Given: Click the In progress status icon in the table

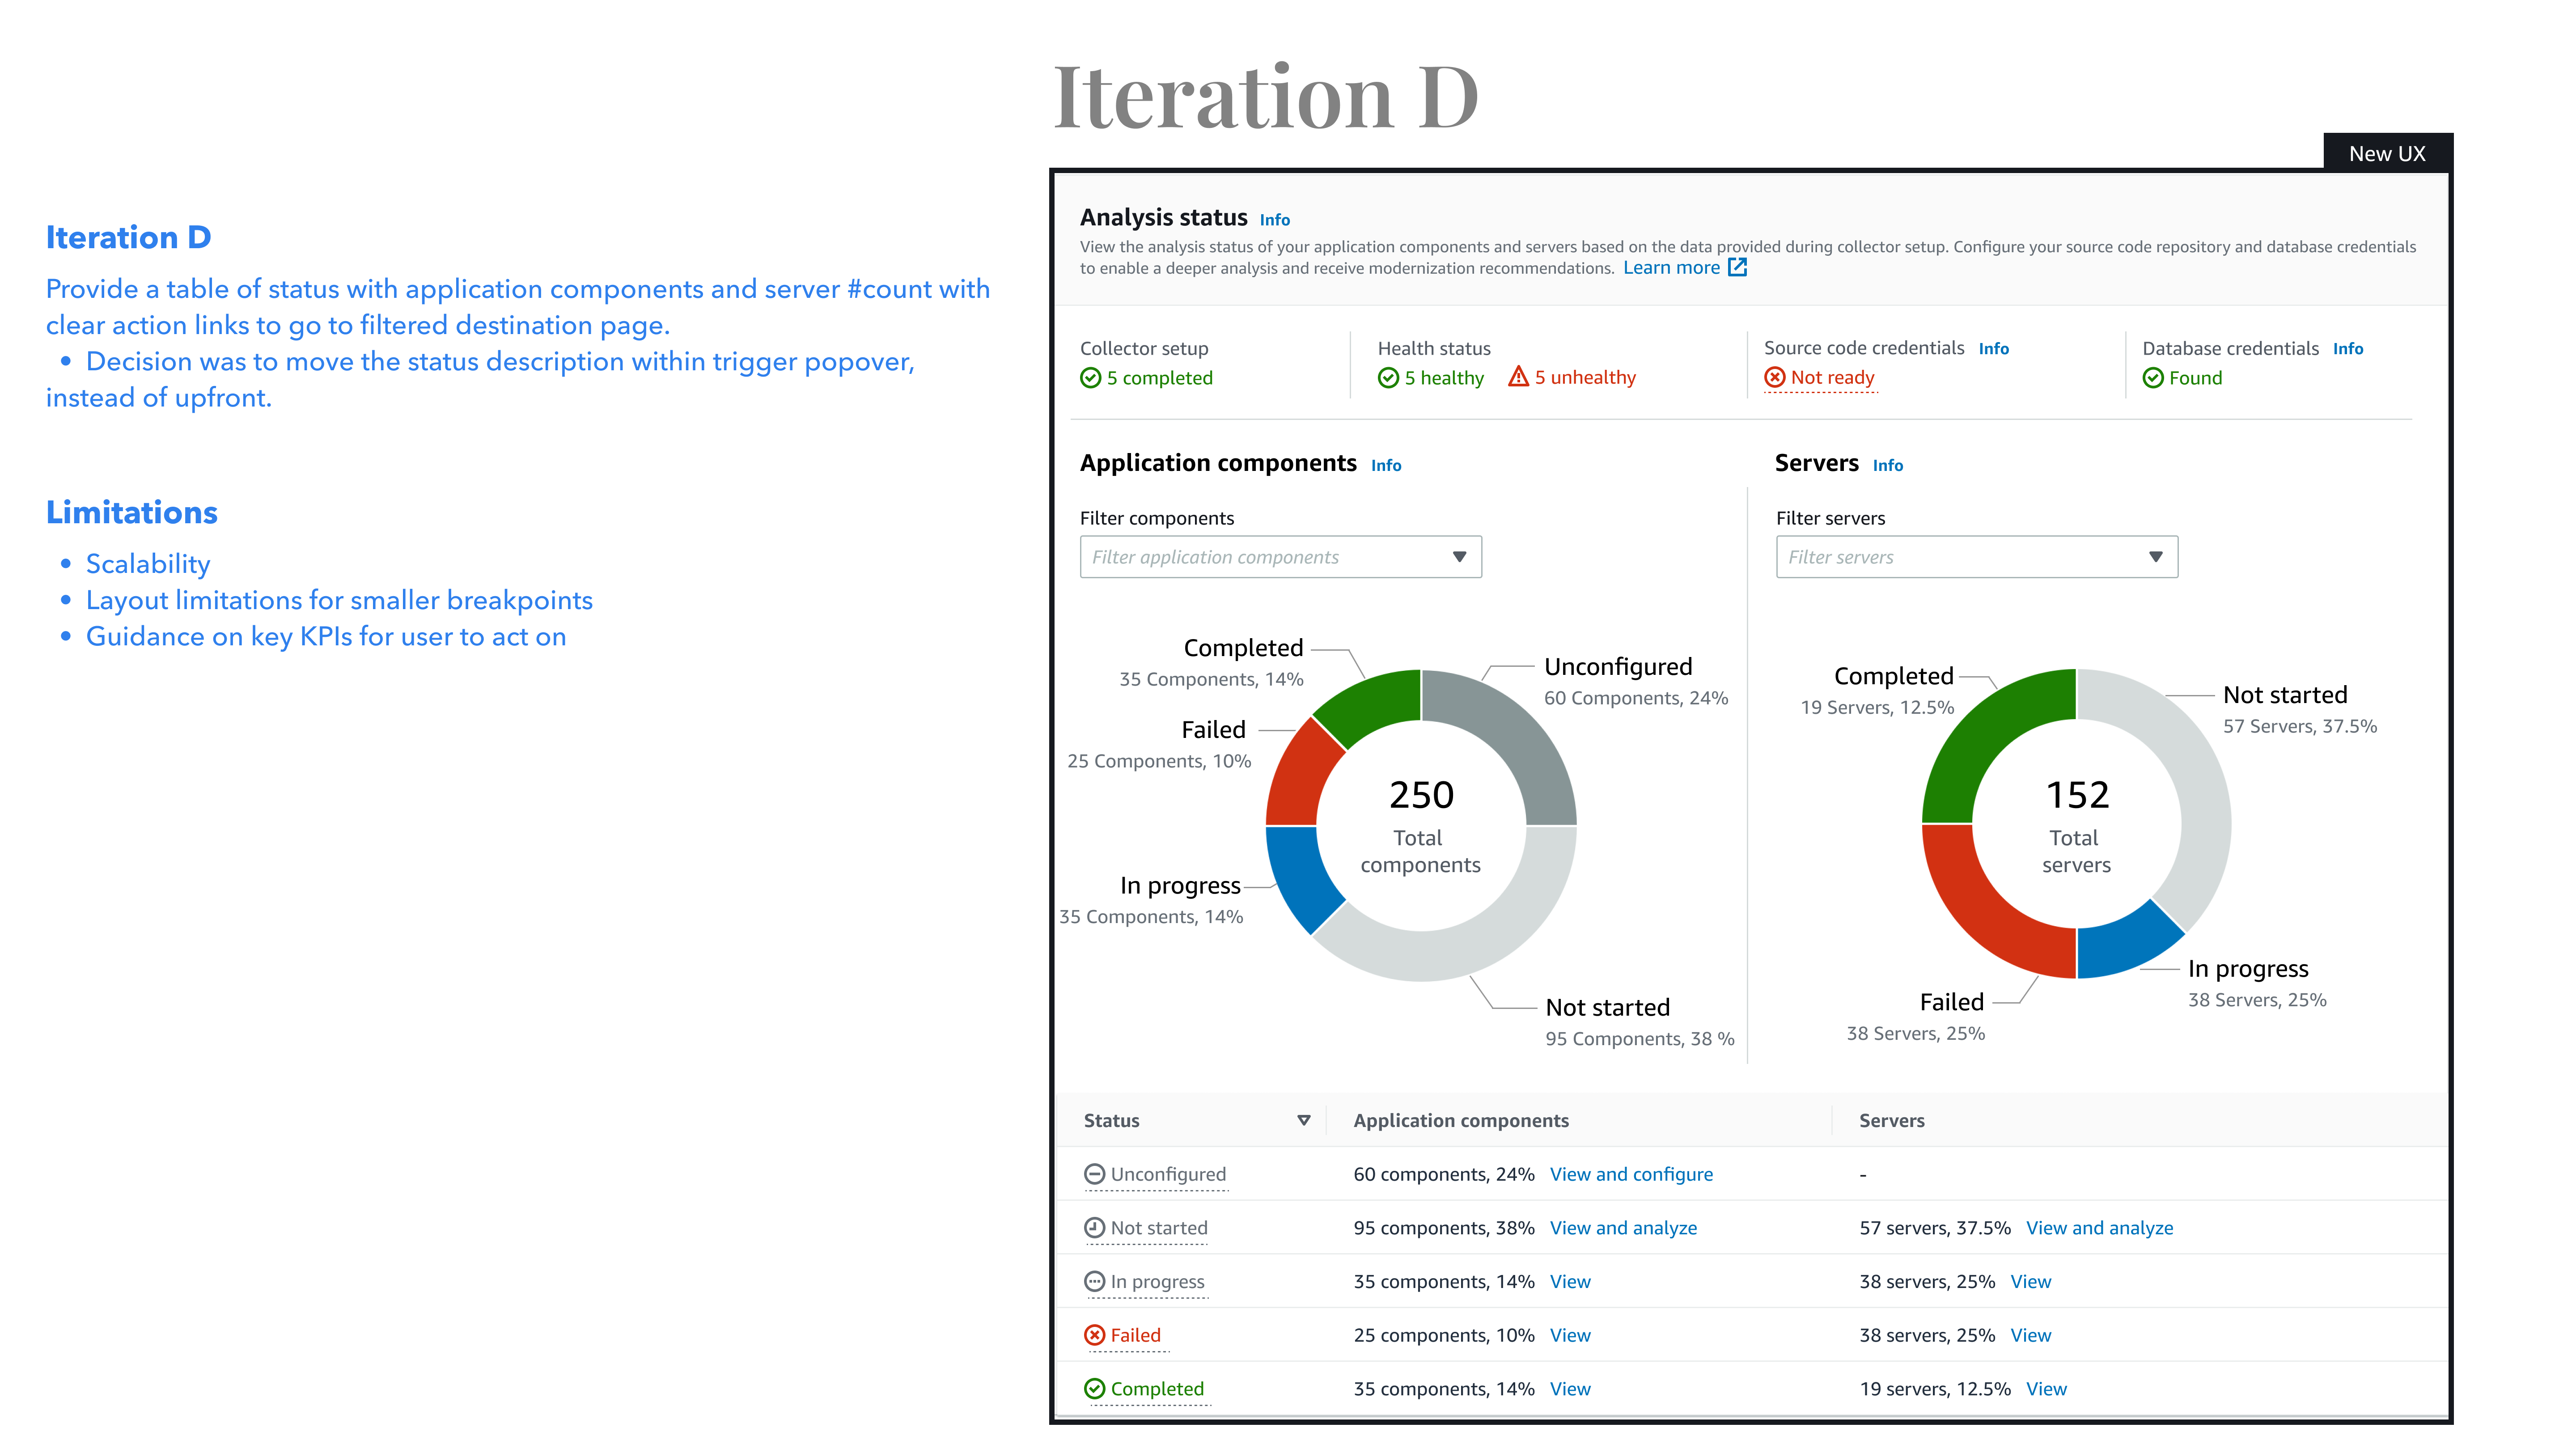Looking at the screenshot, I should (1094, 1282).
